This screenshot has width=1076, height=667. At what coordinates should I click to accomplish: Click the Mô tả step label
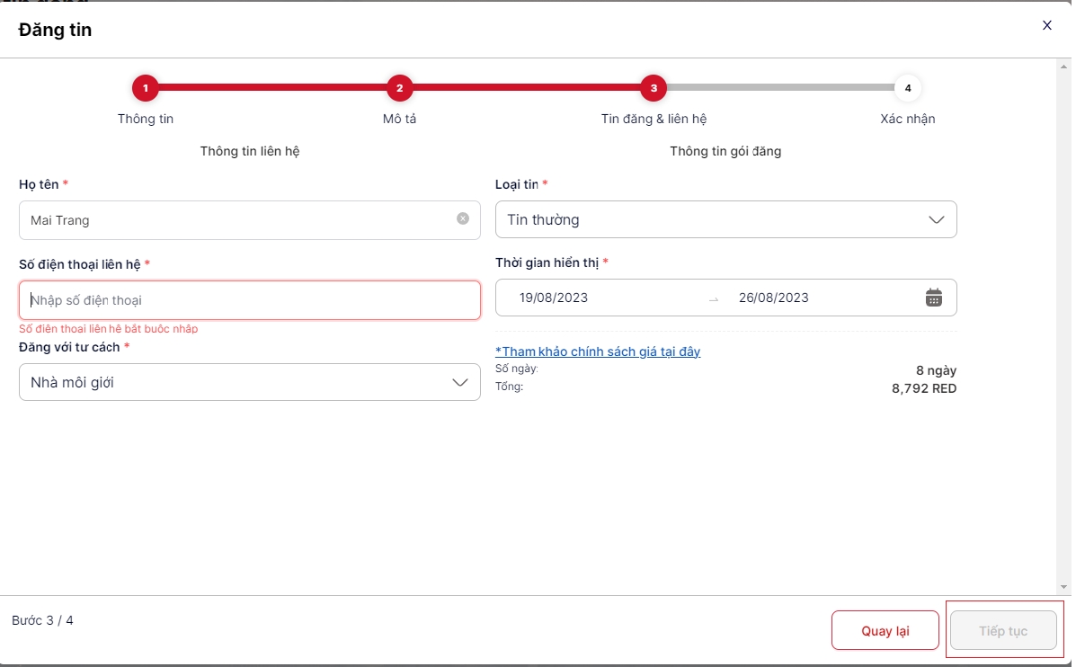point(399,119)
